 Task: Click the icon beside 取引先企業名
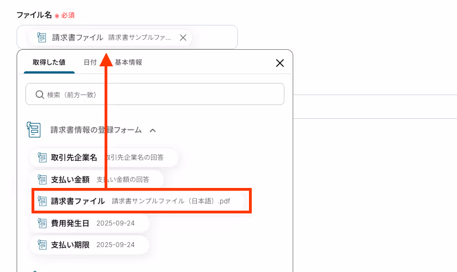pos(42,158)
